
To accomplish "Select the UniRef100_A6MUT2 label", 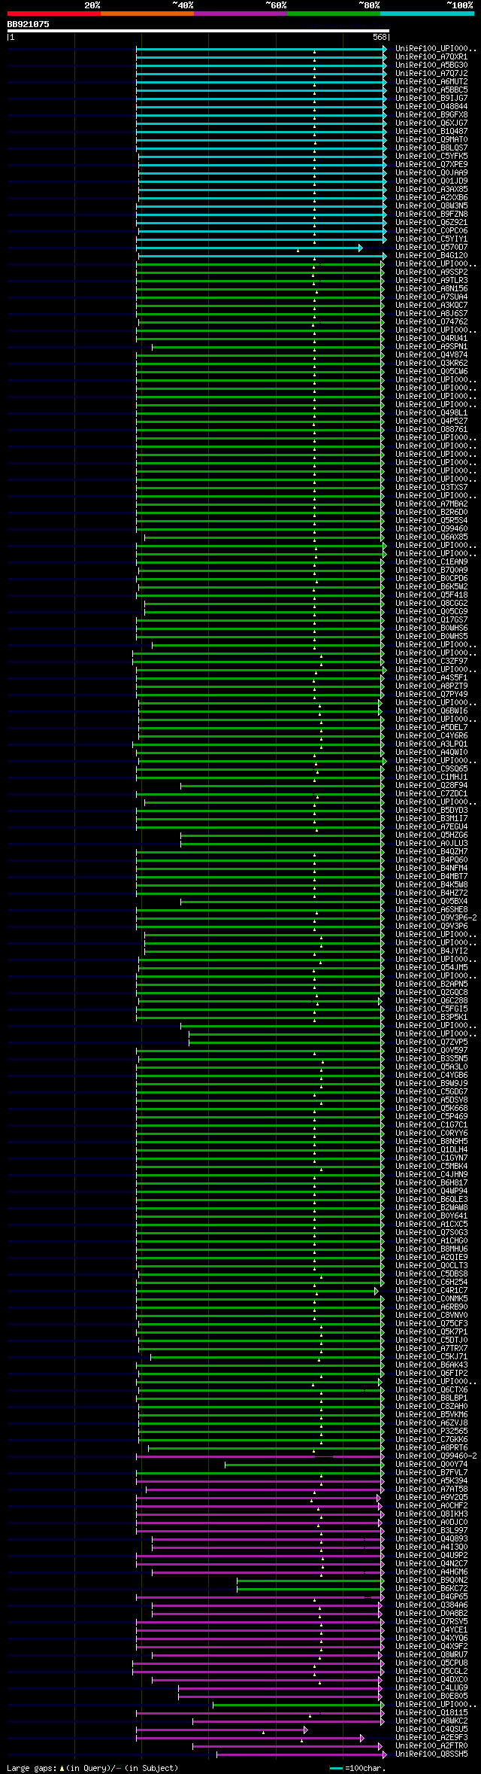I will coord(431,81).
